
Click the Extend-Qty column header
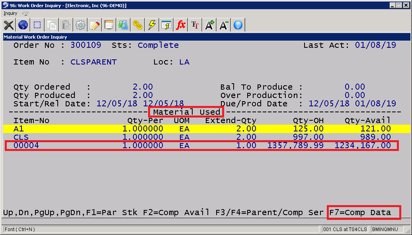(x=231, y=121)
